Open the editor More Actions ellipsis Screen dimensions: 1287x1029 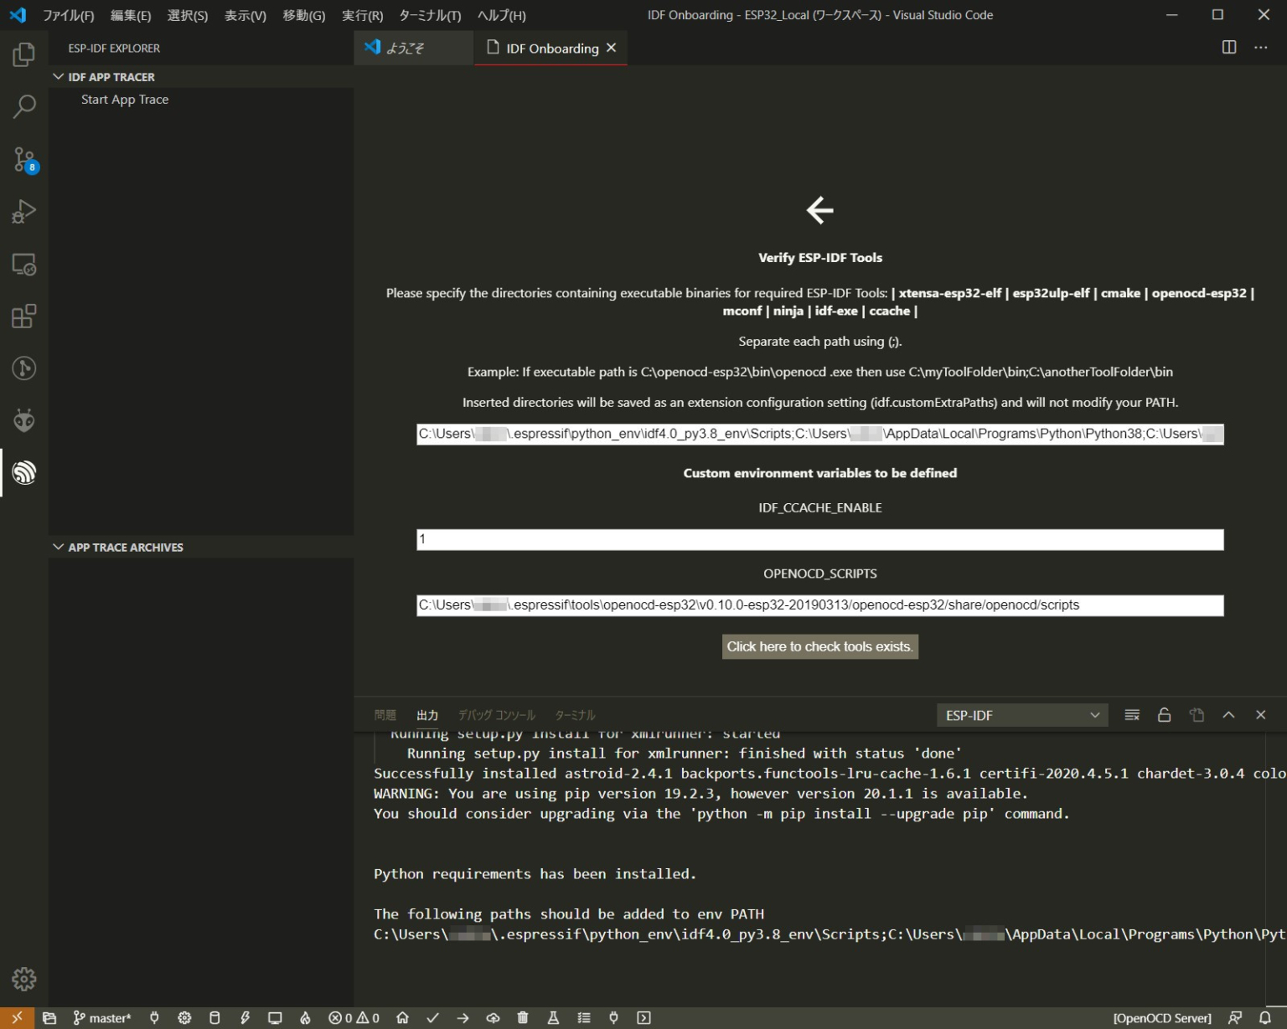pos(1260,48)
